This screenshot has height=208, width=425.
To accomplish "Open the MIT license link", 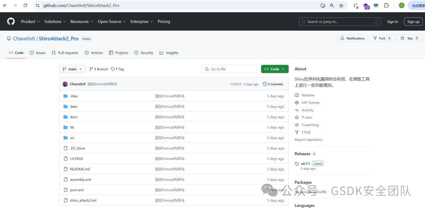I will pos(307,103).
